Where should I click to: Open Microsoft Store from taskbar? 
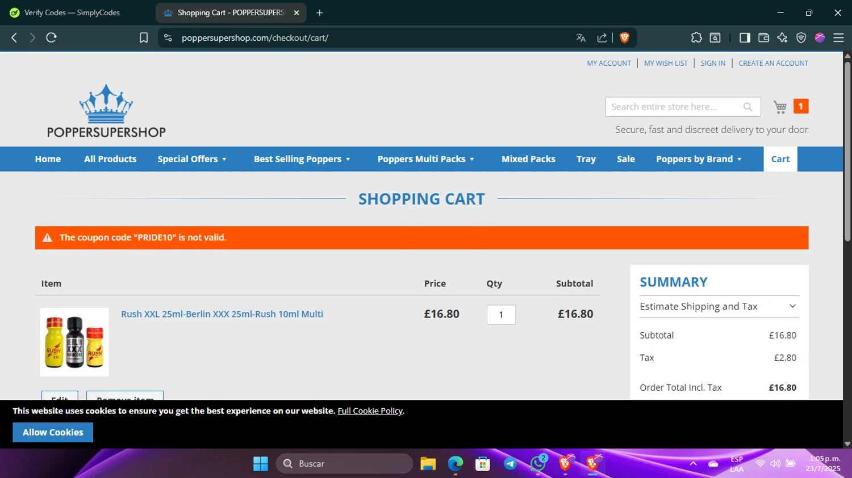coord(483,464)
